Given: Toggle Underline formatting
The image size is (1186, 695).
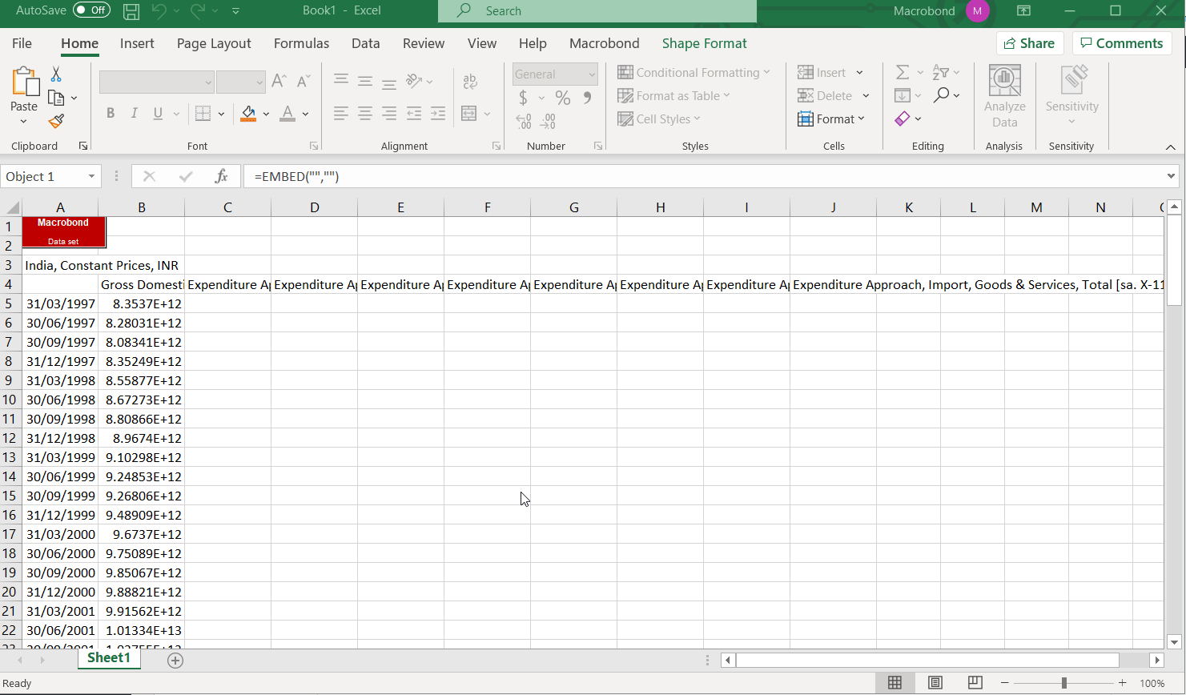Looking at the screenshot, I should point(158,114).
